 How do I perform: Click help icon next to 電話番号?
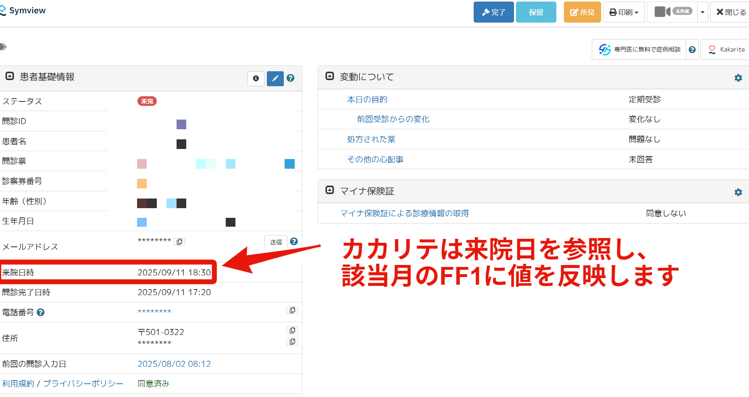(x=41, y=312)
